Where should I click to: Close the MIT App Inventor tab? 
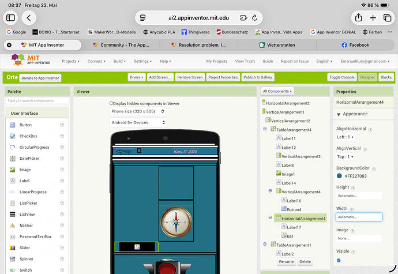(x=9, y=45)
